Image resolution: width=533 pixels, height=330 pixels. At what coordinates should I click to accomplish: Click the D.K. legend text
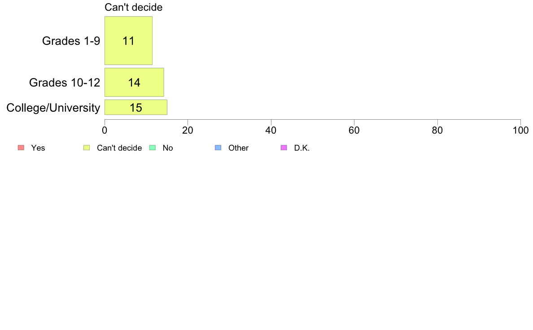(302, 148)
